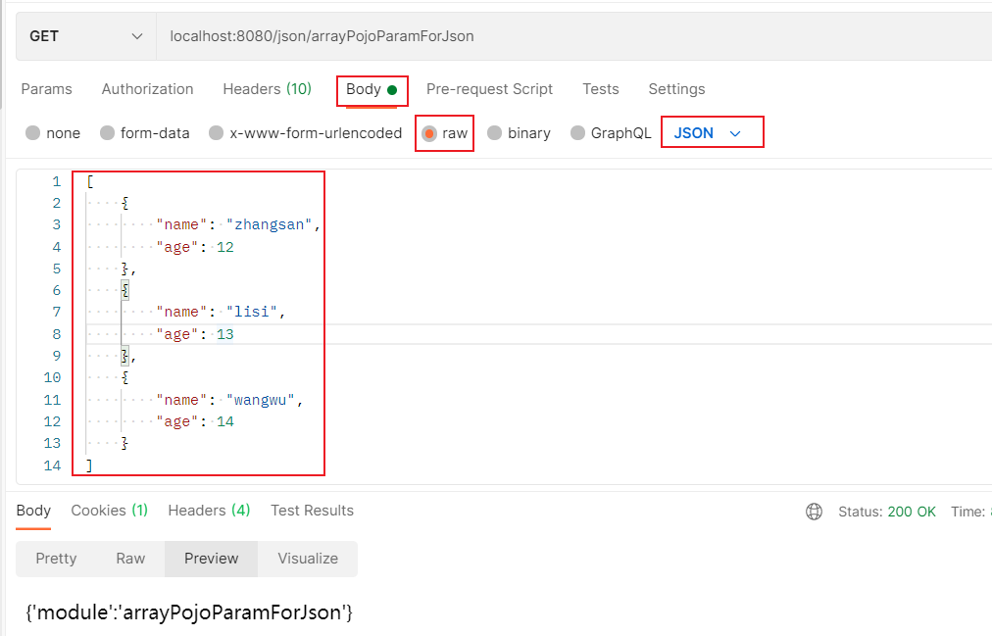Go to Pre-request Script tab

click(x=489, y=89)
